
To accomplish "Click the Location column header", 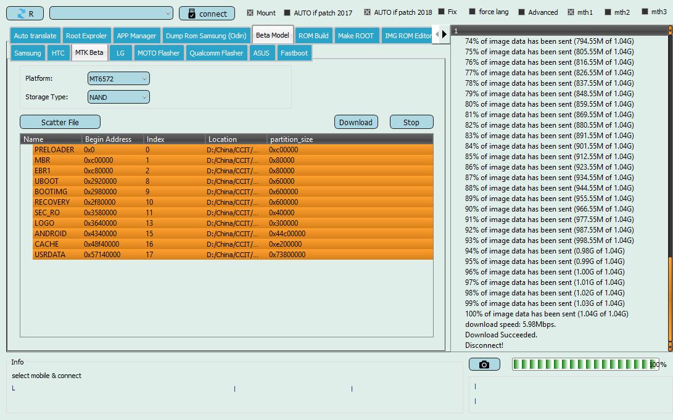I will tap(236, 139).
